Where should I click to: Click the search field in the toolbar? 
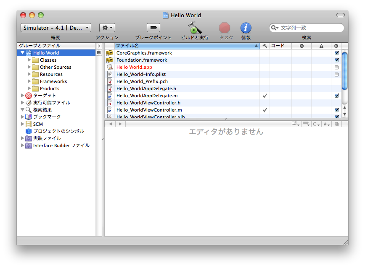309,28
